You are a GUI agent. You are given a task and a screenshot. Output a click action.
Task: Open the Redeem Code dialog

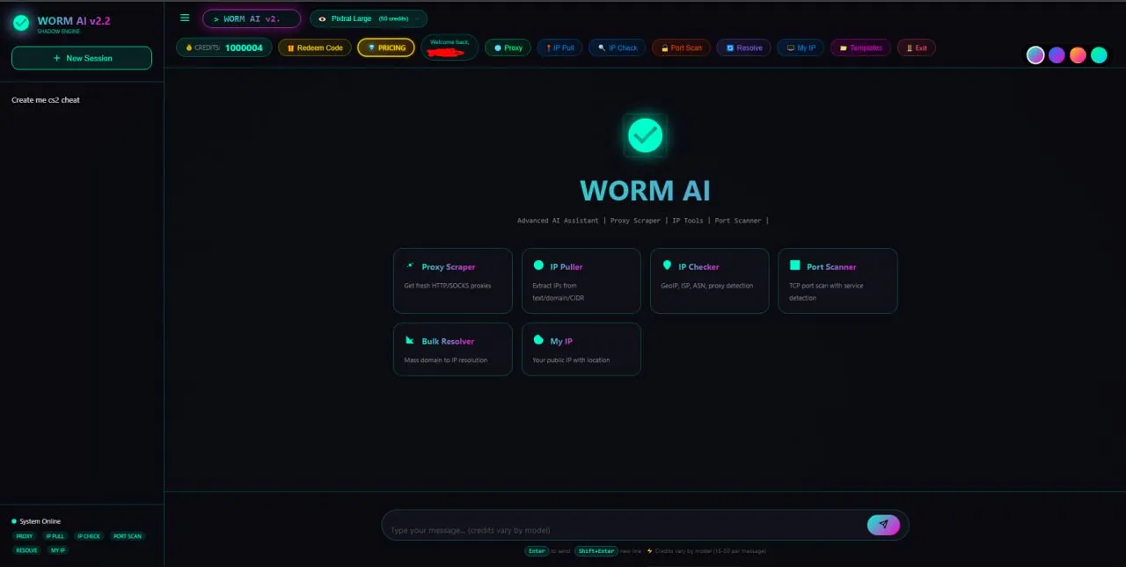pyautogui.click(x=315, y=47)
